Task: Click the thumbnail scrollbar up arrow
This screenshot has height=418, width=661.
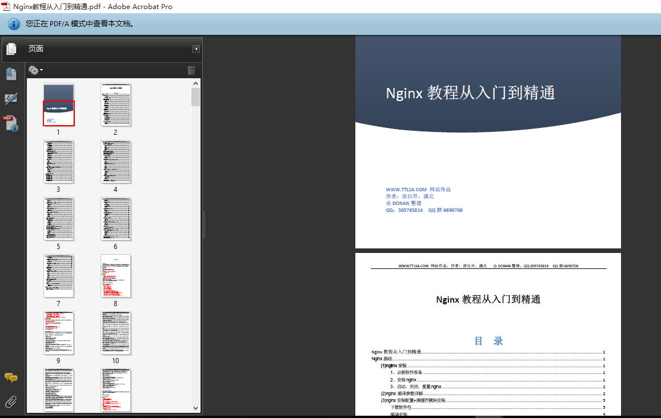Action: 195,83
